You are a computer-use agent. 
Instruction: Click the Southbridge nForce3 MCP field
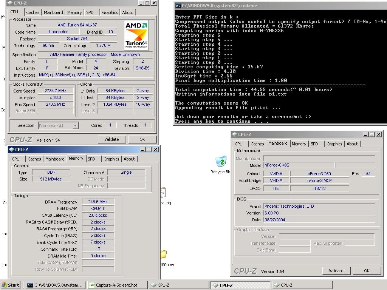(319, 180)
